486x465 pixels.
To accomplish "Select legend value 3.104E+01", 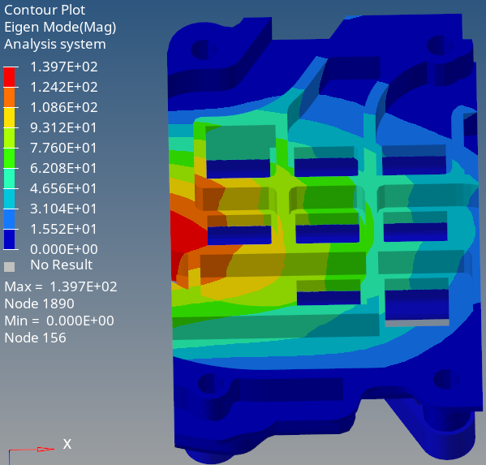I will click(63, 209).
